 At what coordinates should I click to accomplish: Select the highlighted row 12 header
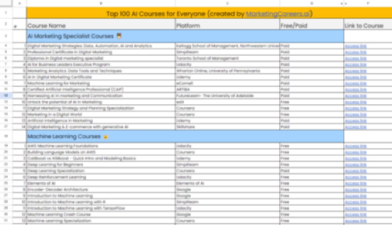(x=6, y=96)
